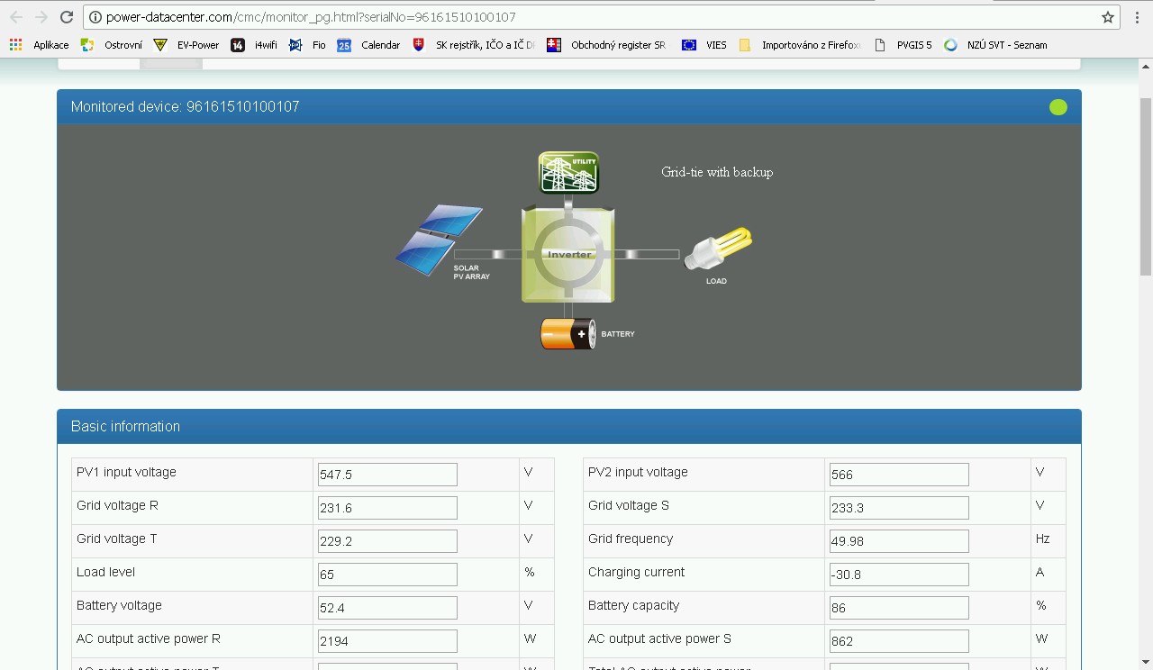The image size is (1153, 670).
Task: View site information icon in address bar
Action: [x=95, y=17]
